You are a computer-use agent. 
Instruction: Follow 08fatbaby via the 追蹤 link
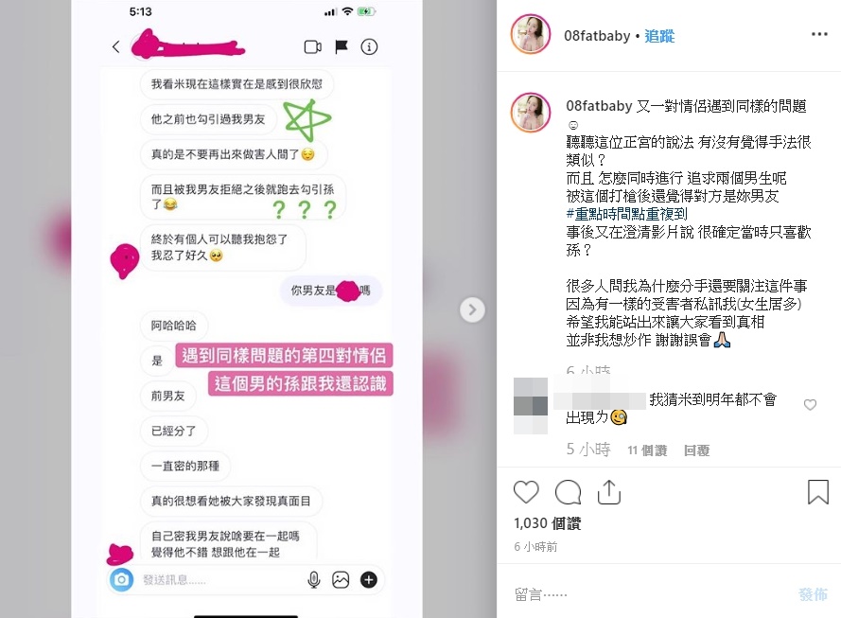pos(659,36)
